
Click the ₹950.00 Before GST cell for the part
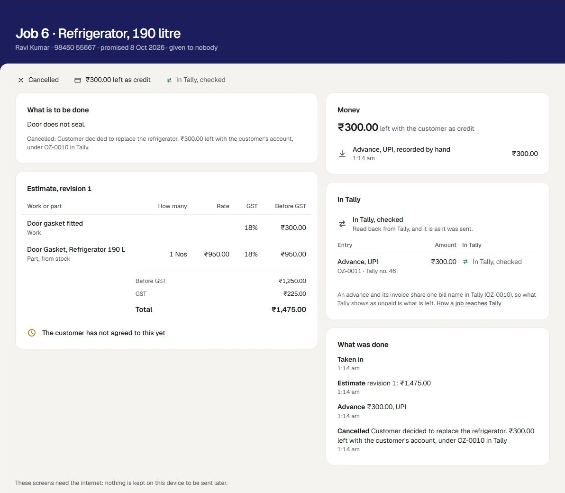pyautogui.click(x=293, y=254)
